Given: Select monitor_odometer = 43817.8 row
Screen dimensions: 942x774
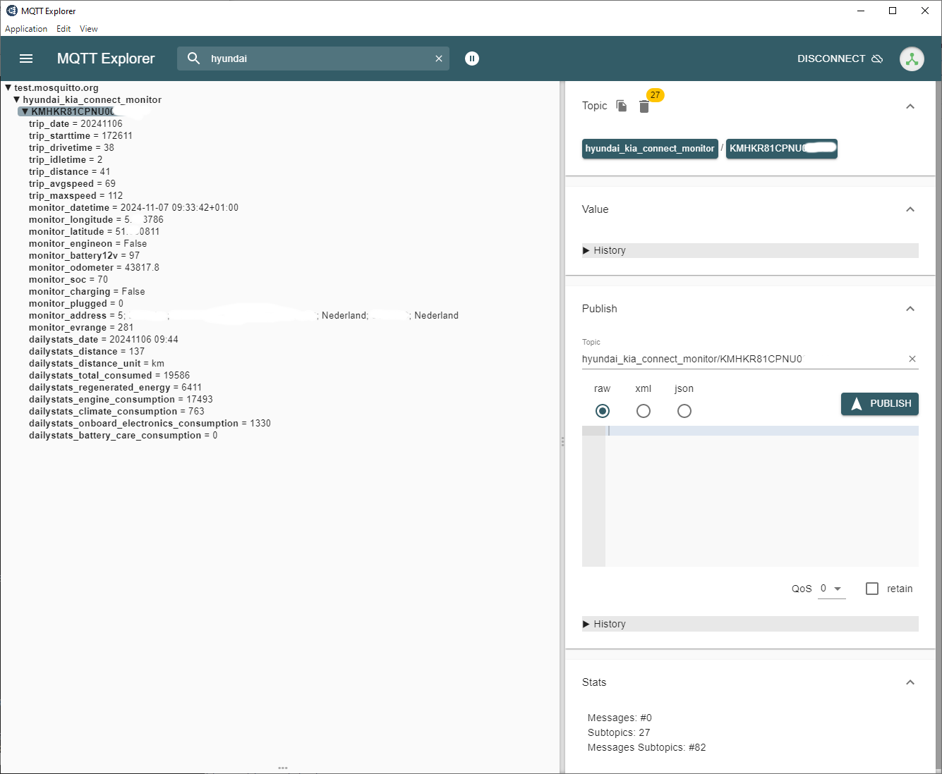Looking at the screenshot, I should (x=94, y=268).
